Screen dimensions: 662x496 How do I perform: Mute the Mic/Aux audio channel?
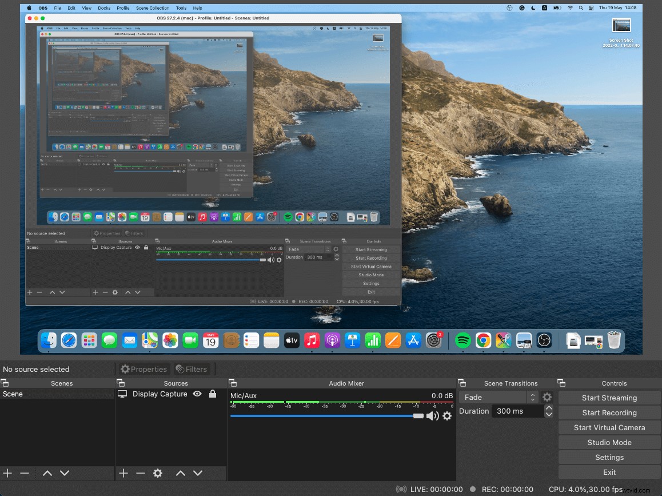[x=433, y=416]
